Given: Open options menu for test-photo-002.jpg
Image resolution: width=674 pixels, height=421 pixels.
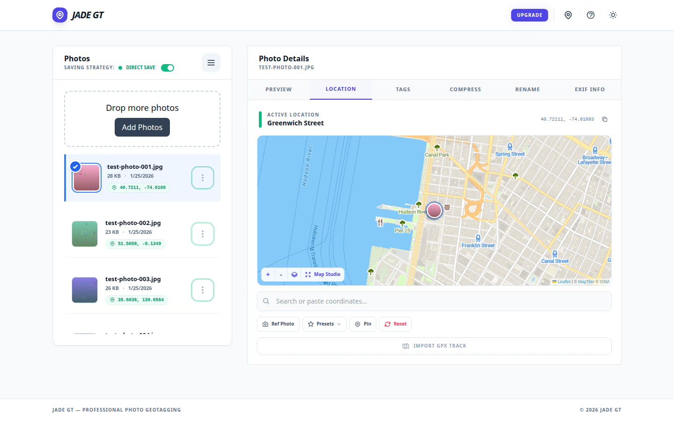Looking at the screenshot, I should (x=203, y=234).
